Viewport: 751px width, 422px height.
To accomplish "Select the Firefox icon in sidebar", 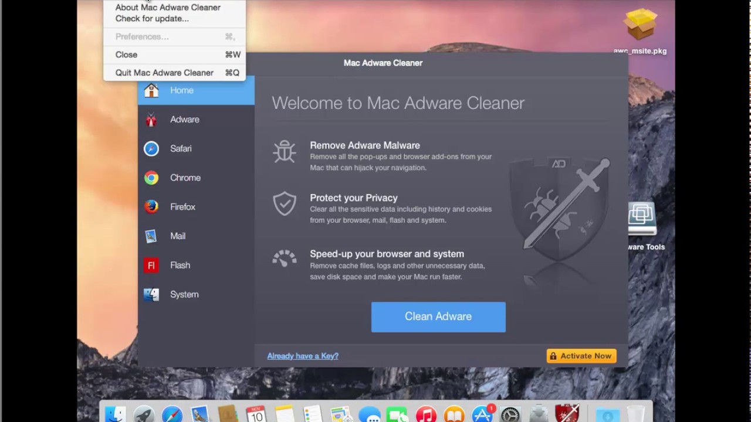I will pos(151,207).
